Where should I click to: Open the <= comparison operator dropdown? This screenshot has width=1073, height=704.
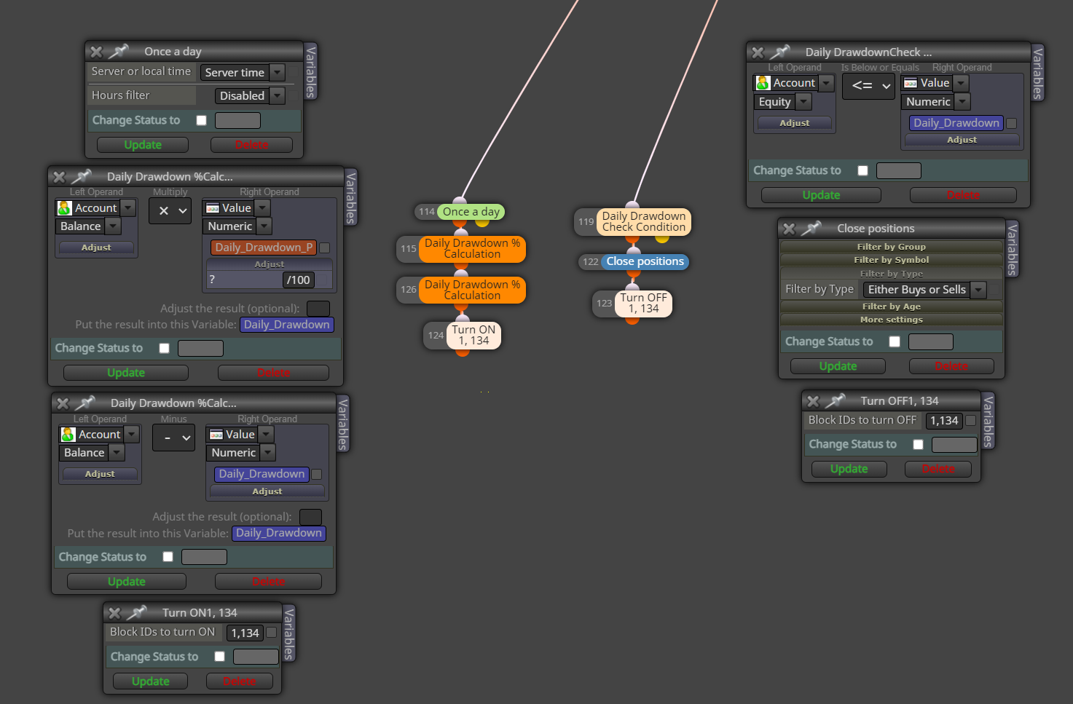pos(869,86)
